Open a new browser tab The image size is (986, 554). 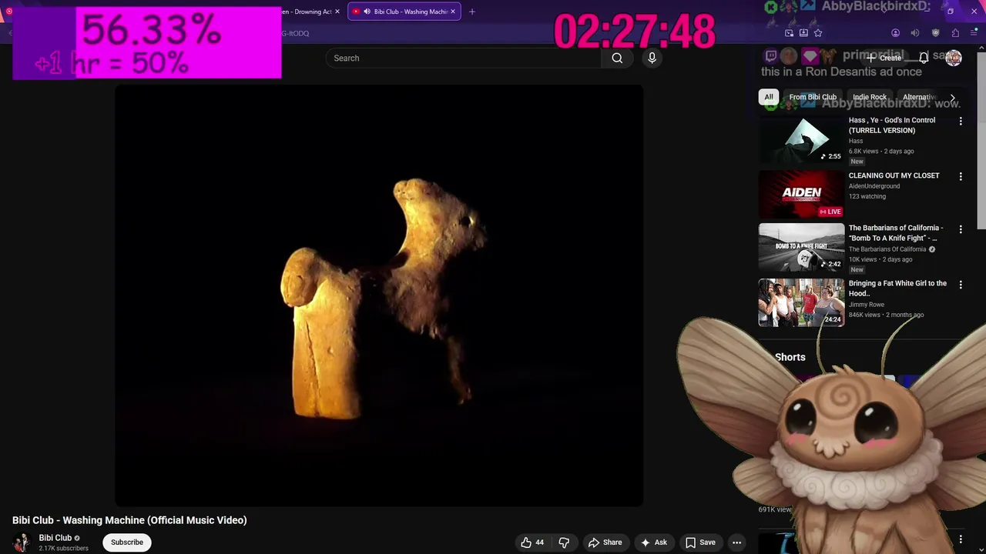click(472, 12)
